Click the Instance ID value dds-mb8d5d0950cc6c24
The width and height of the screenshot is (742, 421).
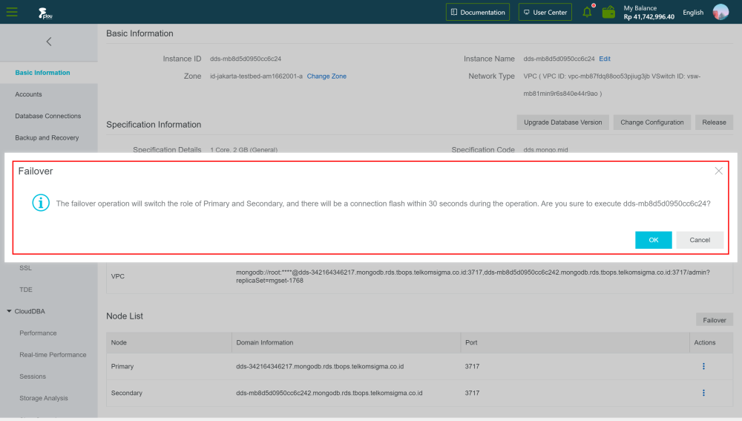coord(246,59)
